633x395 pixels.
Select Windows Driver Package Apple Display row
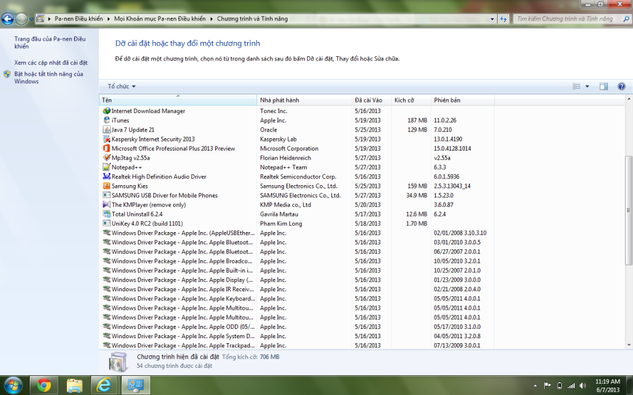click(297, 280)
